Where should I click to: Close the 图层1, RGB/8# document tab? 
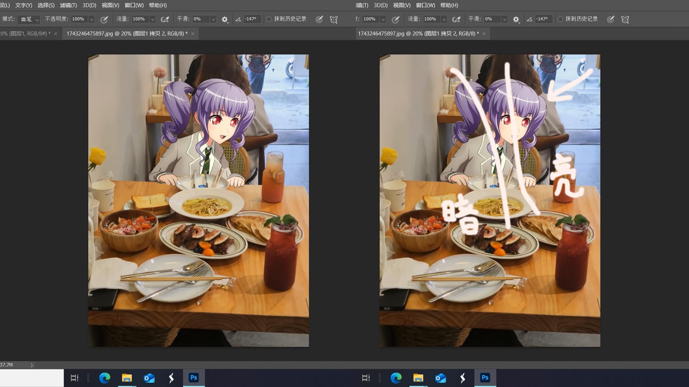click(56, 34)
